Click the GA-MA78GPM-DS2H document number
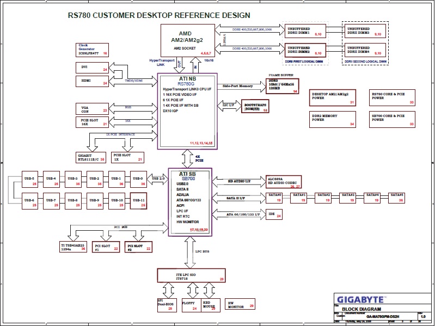The image size is (435, 326). [x=383, y=317]
